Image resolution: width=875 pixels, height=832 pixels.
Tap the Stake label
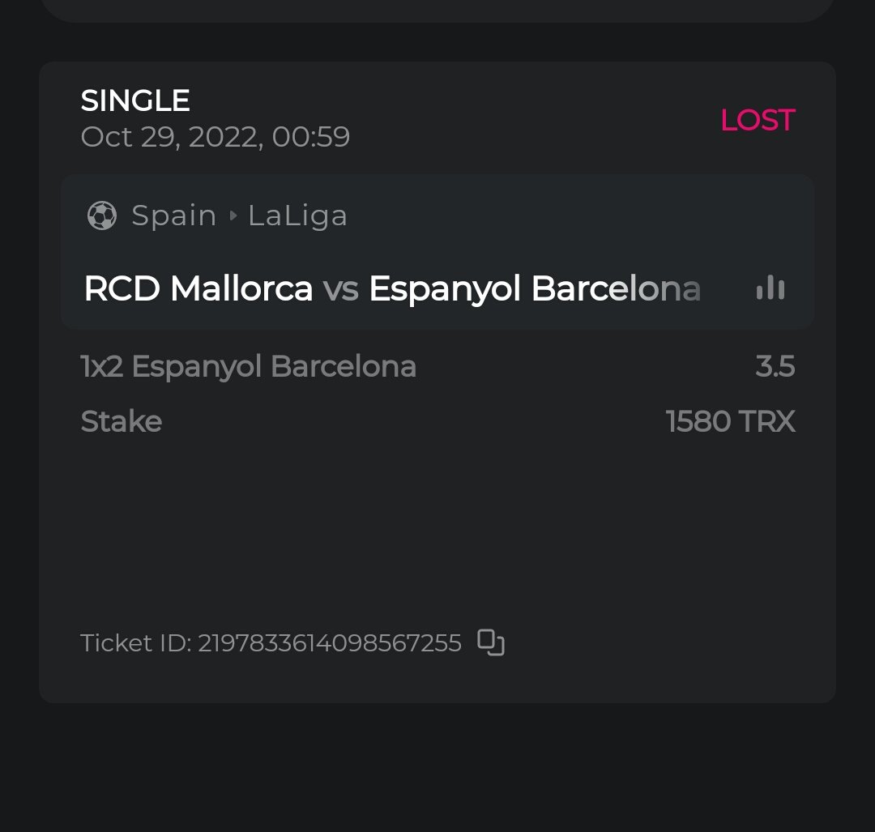click(122, 421)
